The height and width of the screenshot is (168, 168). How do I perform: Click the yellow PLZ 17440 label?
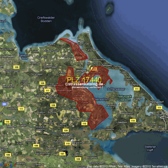(84, 80)
